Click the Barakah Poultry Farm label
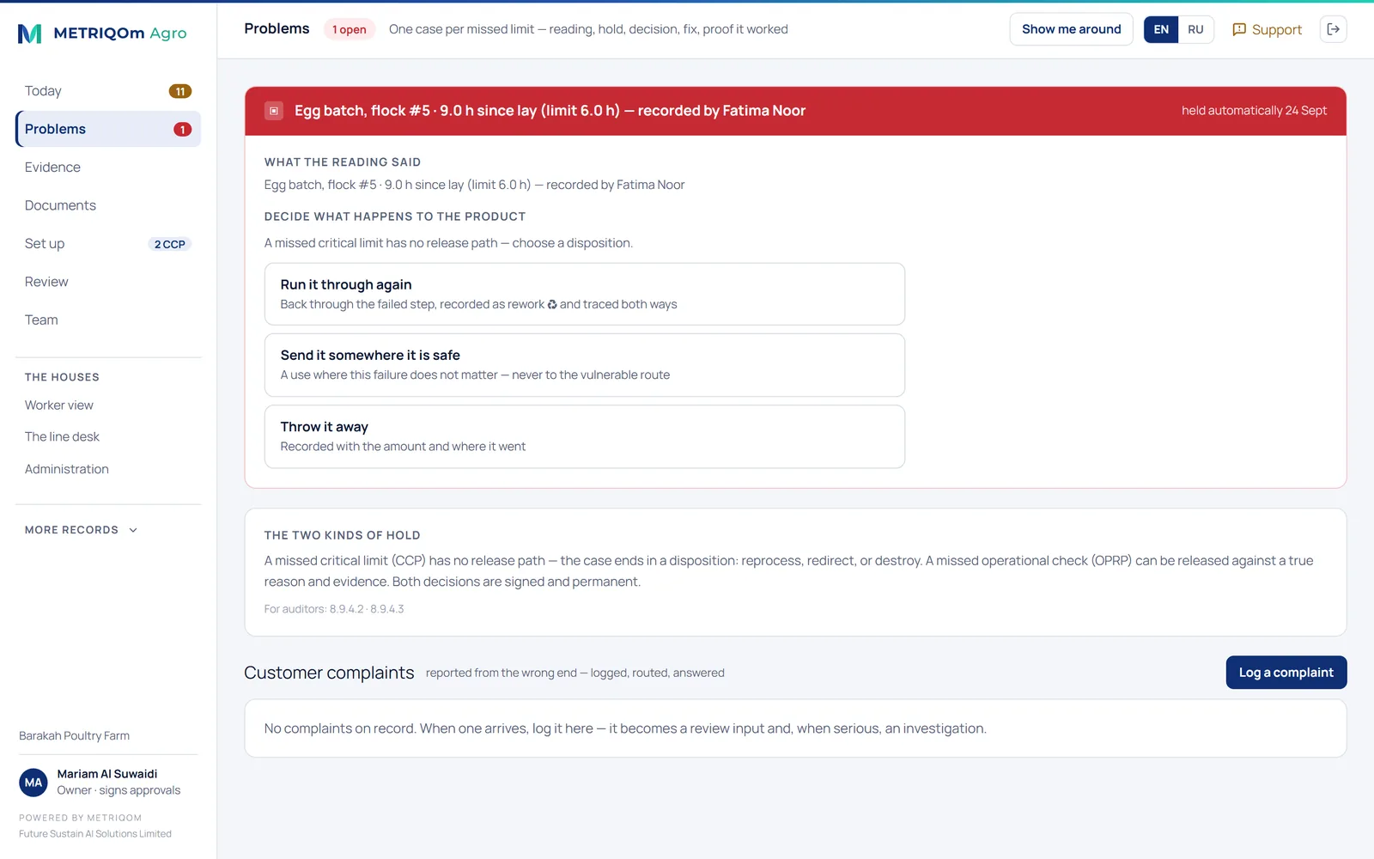 75,736
